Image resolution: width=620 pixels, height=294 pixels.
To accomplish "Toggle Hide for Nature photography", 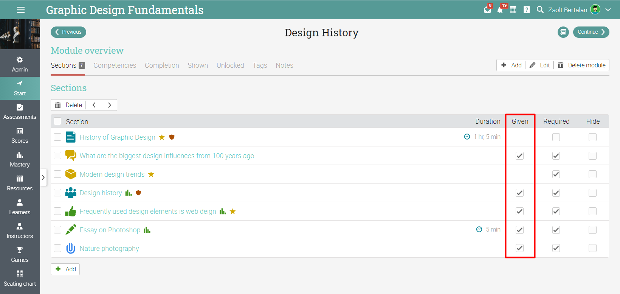I will point(592,248).
